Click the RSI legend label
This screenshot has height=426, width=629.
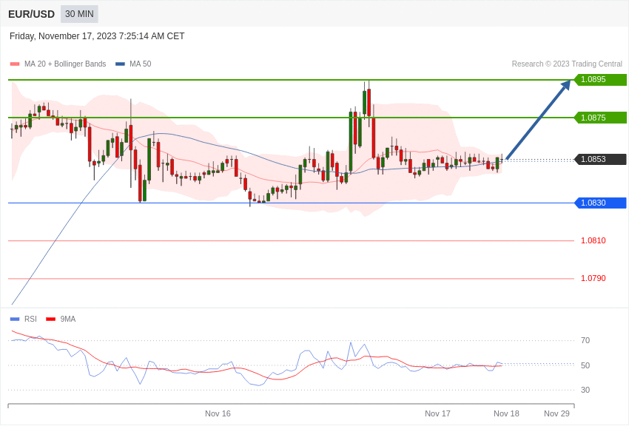30,319
